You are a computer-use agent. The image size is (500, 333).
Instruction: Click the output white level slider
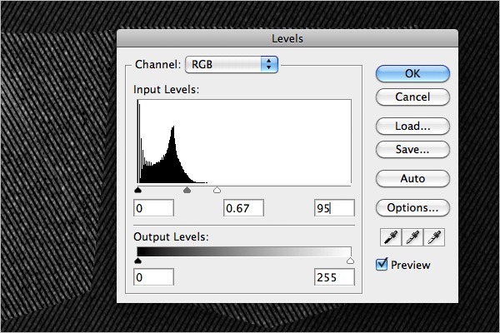(350, 261)
